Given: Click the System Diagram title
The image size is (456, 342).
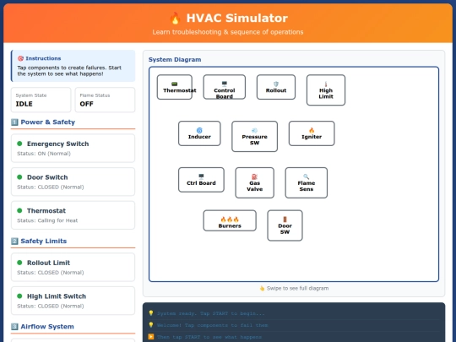Looking at the screenshot, I should tap(175, 60).
